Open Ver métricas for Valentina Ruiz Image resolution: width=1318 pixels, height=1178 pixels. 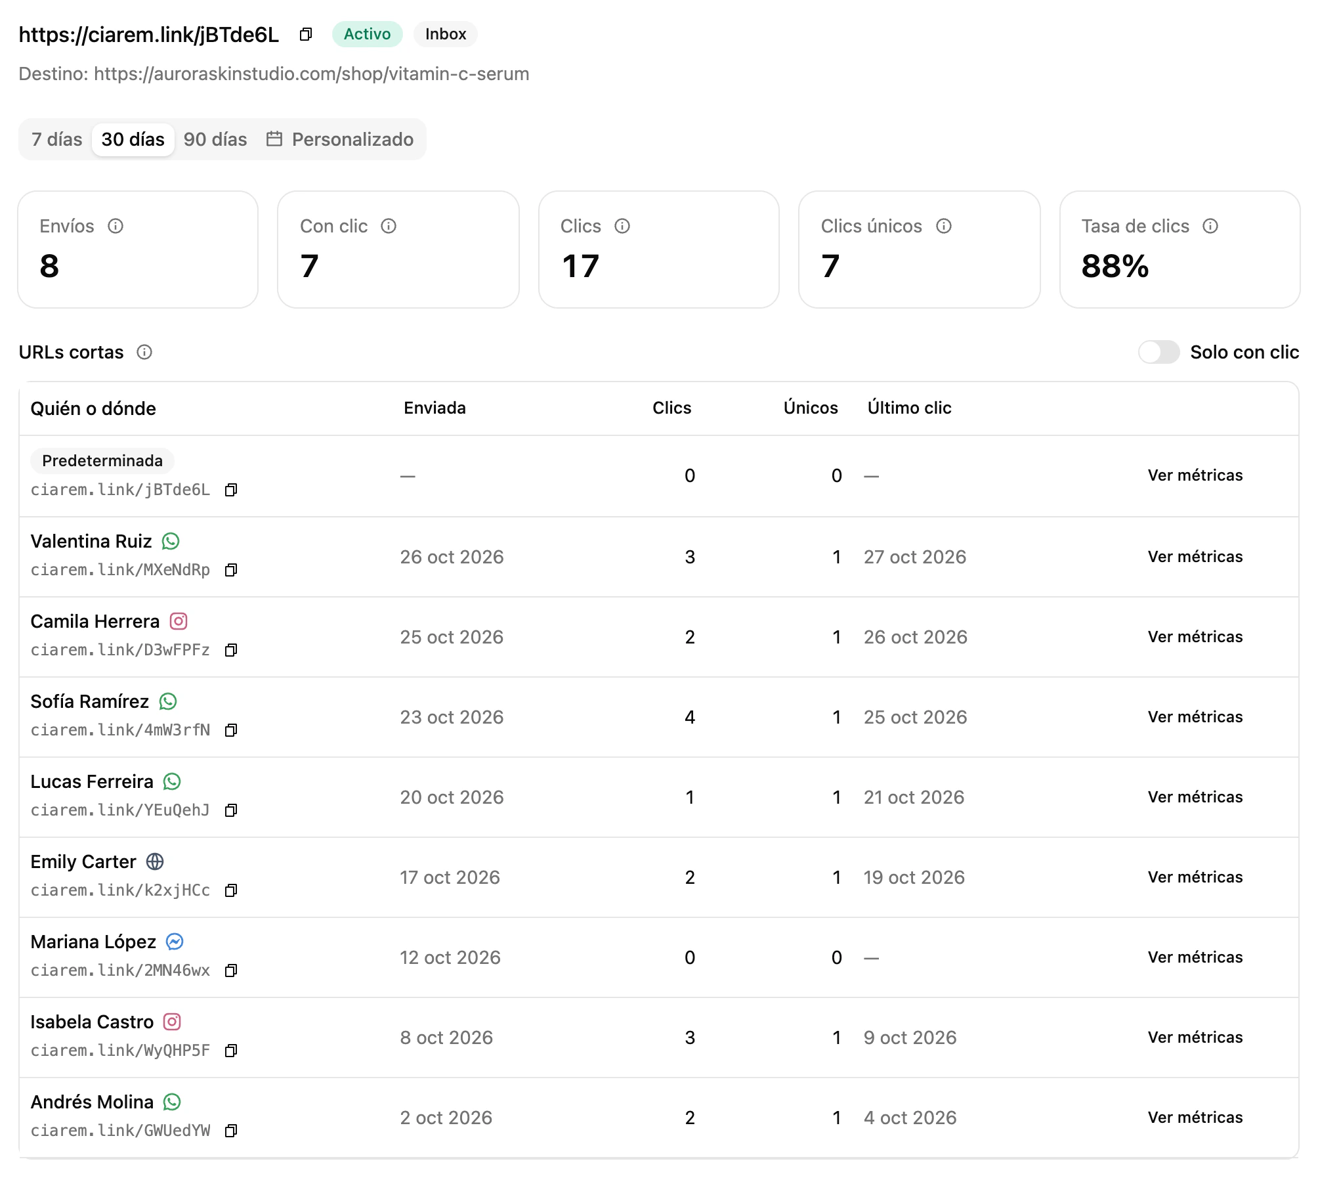coord(1195,557)
